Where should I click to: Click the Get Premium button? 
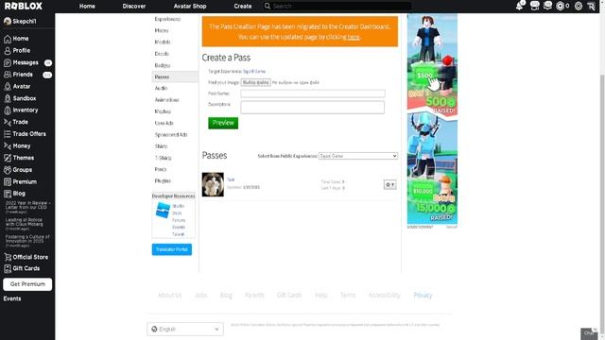pos(27,284)
